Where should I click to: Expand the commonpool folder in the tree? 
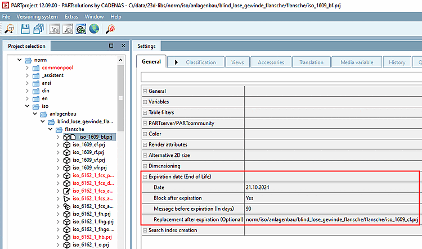tap(27, 67)
